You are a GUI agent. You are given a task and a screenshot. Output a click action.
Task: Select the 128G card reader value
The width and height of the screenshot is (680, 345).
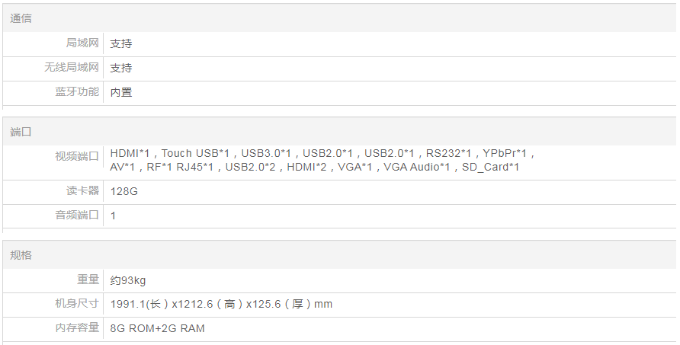pos(124,191)
